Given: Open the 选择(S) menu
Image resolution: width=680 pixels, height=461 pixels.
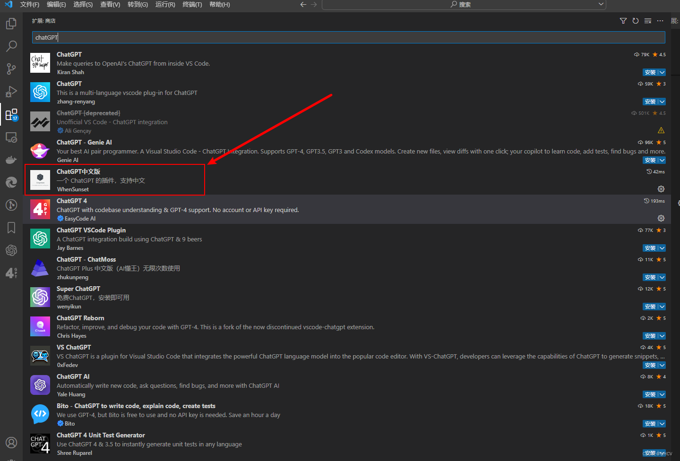Looking at the screenshot, I should coord(83,4).
